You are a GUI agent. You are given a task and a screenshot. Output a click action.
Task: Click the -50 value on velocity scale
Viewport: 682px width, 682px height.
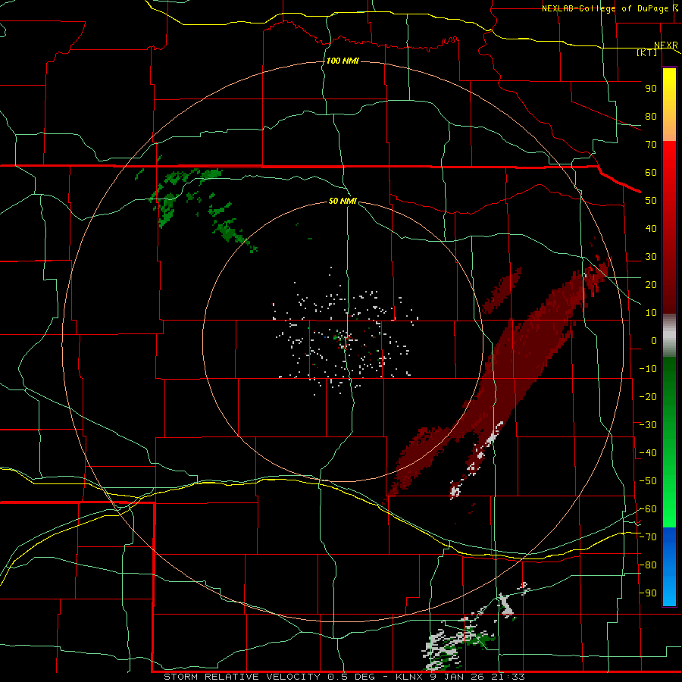coord(648,481)
